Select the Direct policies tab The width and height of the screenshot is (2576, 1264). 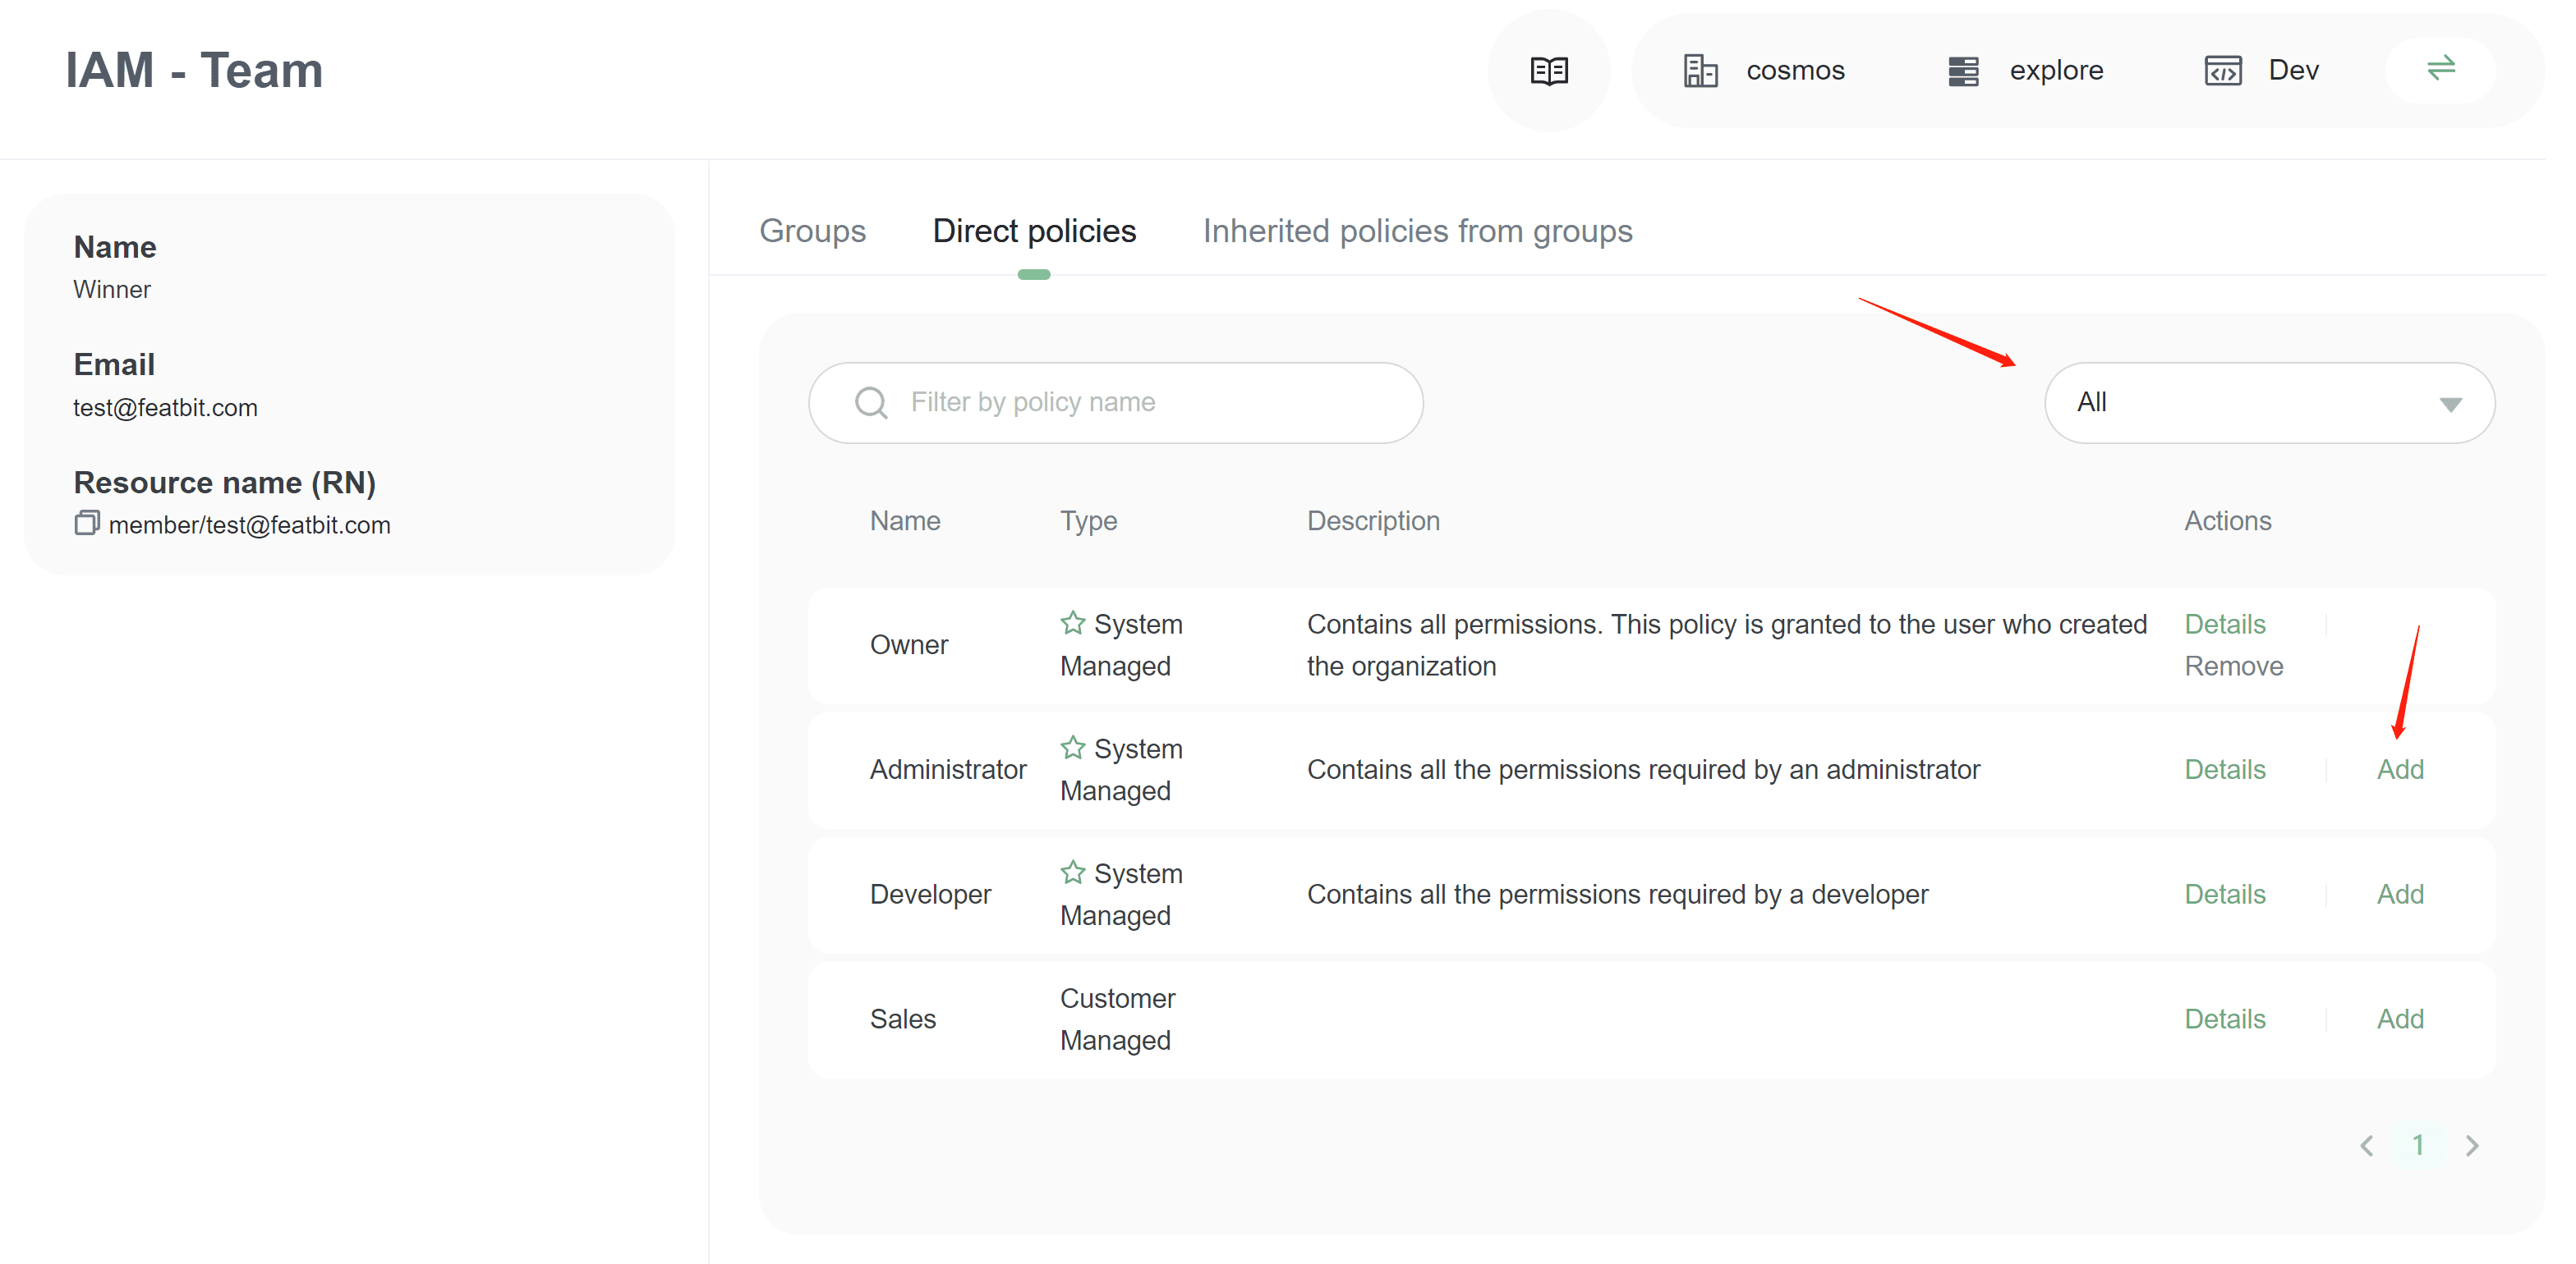coord(1033,231)
